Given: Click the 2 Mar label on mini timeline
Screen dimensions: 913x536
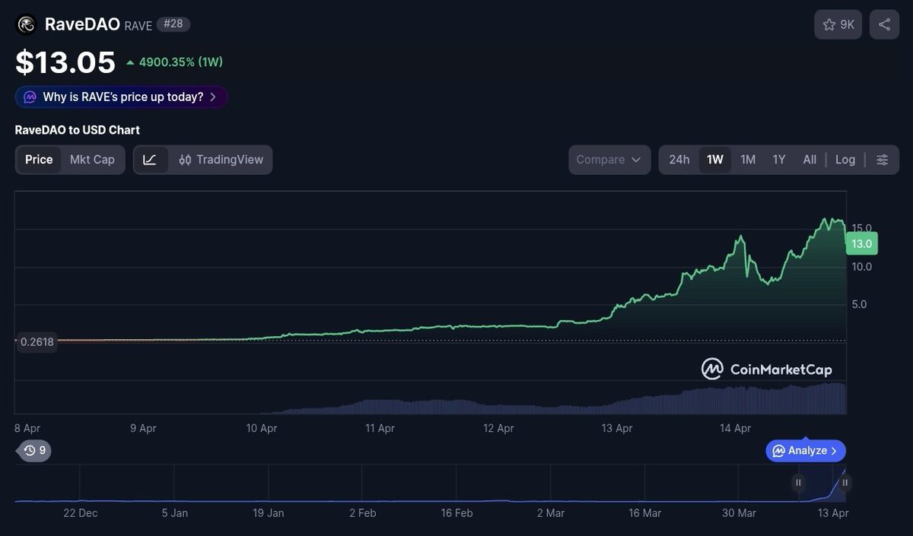Looking at the screenshot, I should [551, 513].
